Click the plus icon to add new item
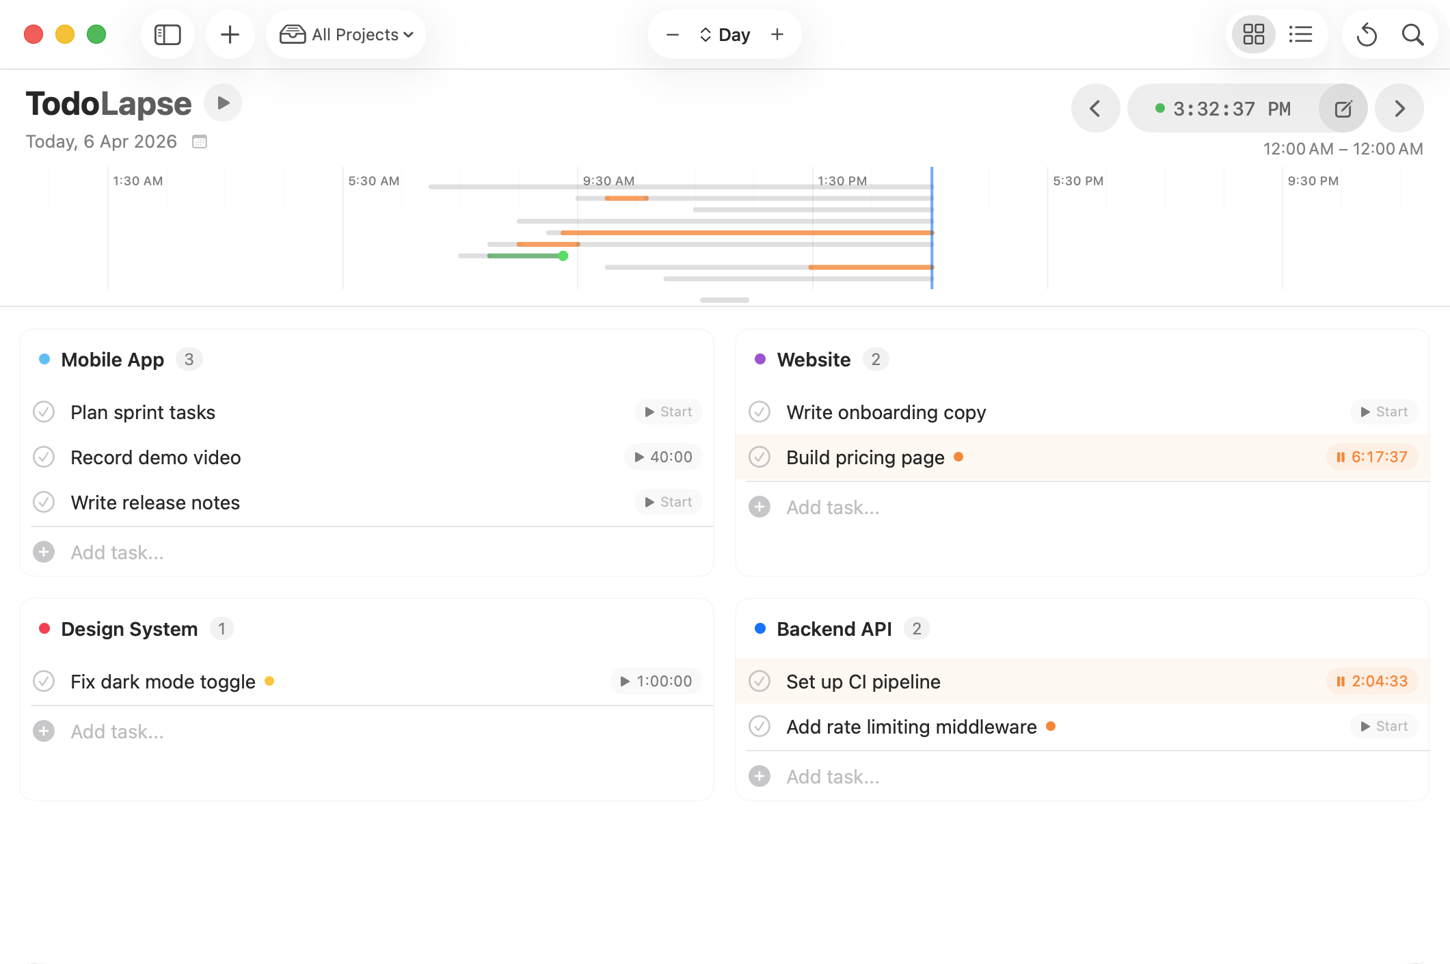Image resolution: width=1450 pixels, height=964 pixels. 230,34
